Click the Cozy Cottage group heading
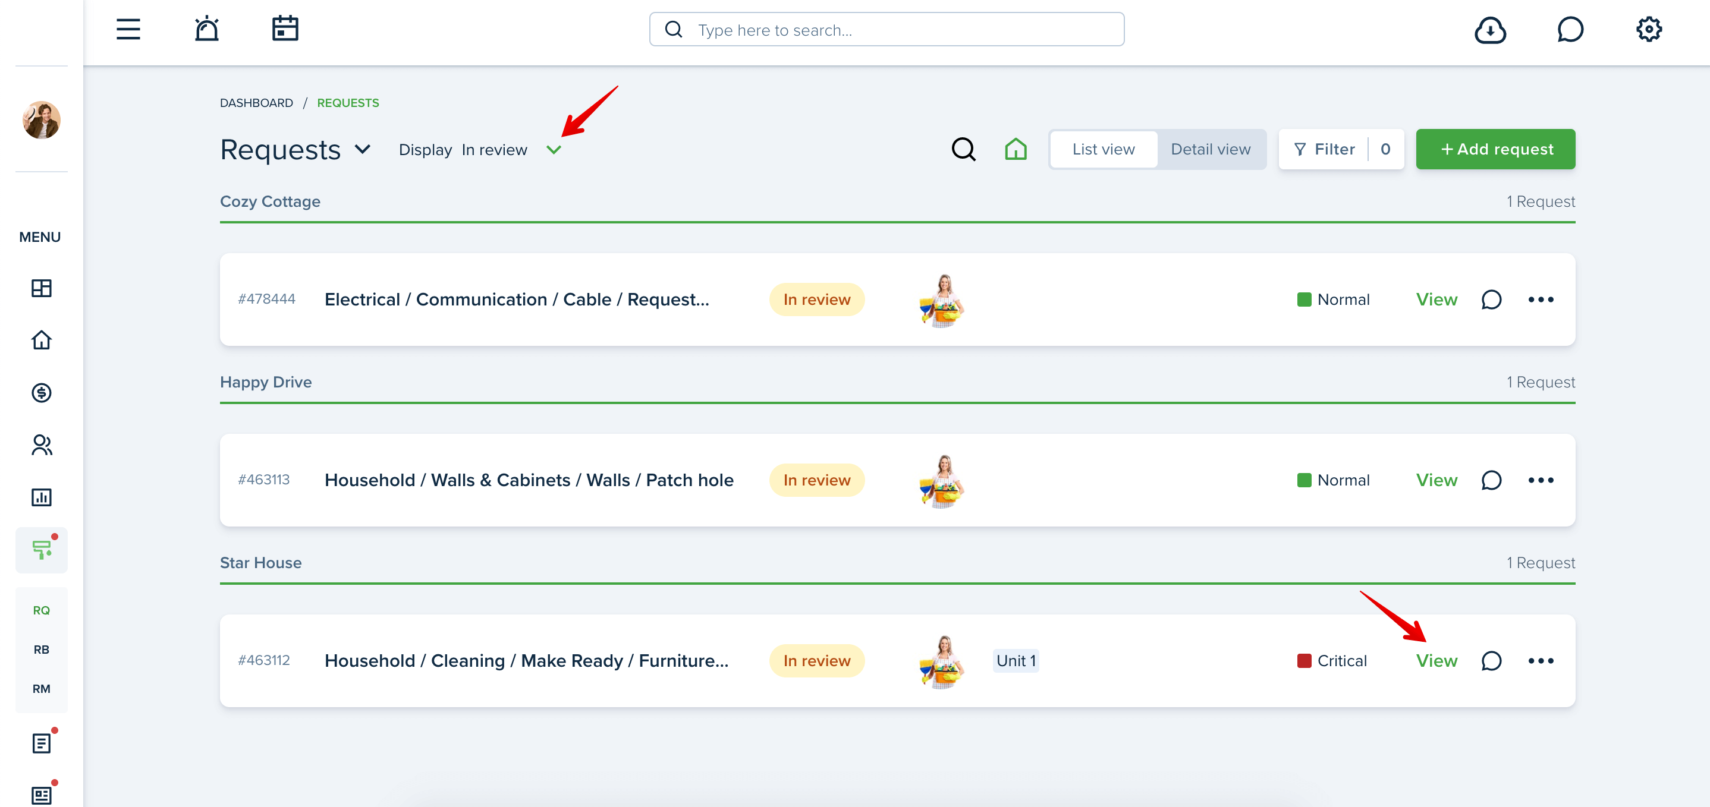Viewport: 1710px width, 807px height. (x=270, y=201)
